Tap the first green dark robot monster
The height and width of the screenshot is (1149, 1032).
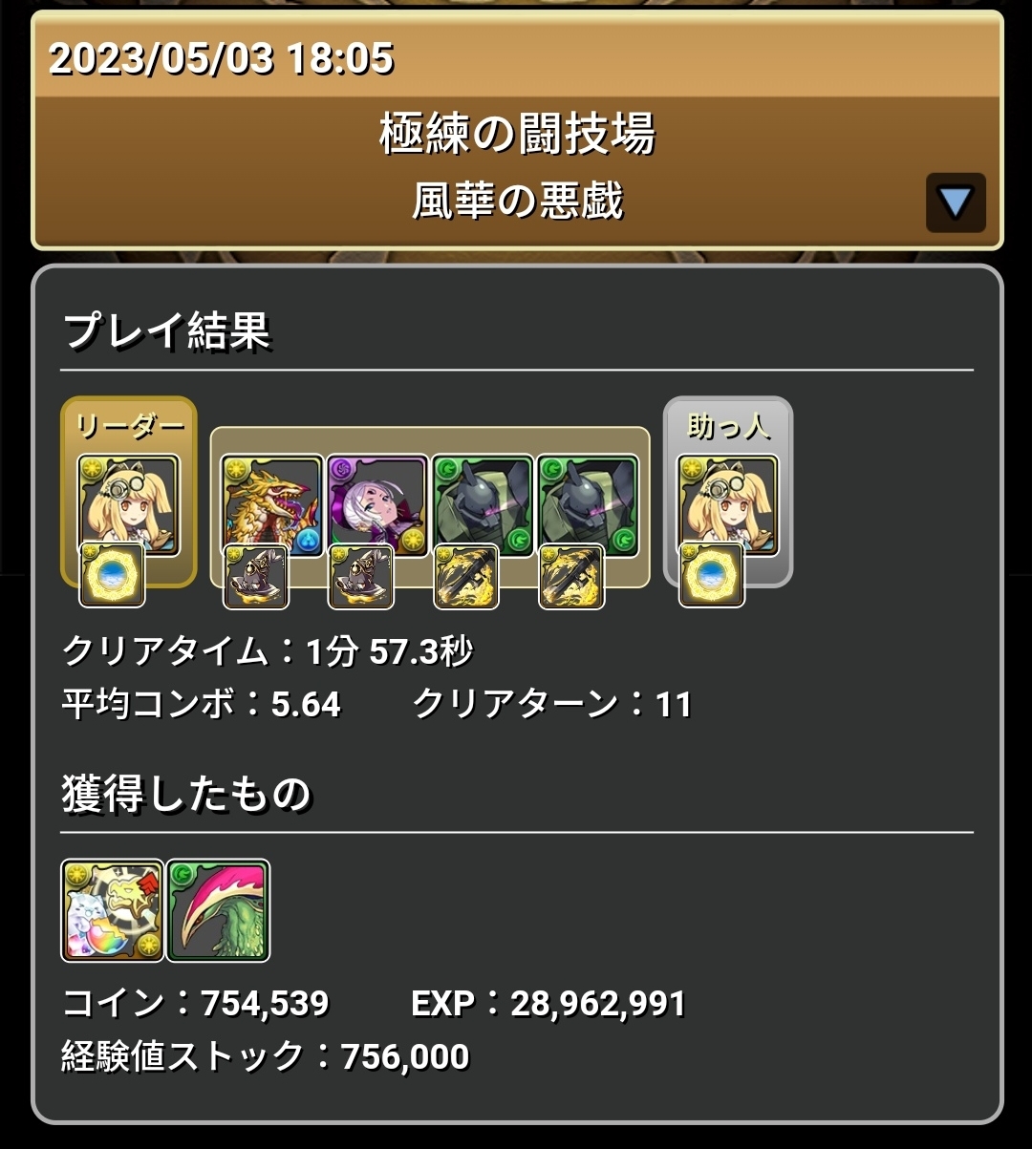(483, 504)
